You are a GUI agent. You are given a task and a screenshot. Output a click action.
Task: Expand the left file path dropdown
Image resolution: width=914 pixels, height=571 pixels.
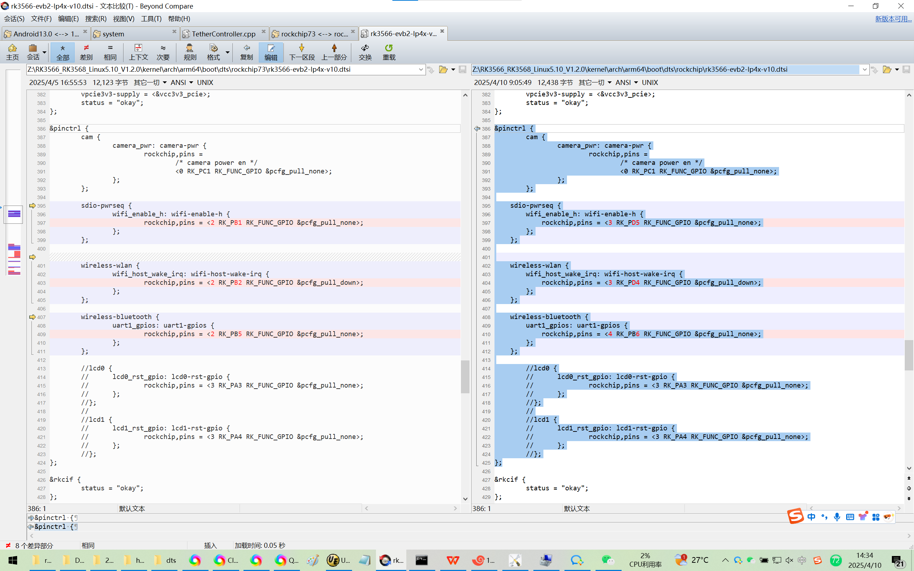(x=420, y=70)
